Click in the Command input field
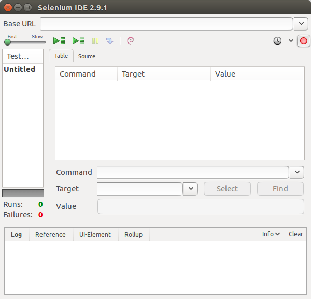This screenshot has width=311, height=299. click(193, 172)
